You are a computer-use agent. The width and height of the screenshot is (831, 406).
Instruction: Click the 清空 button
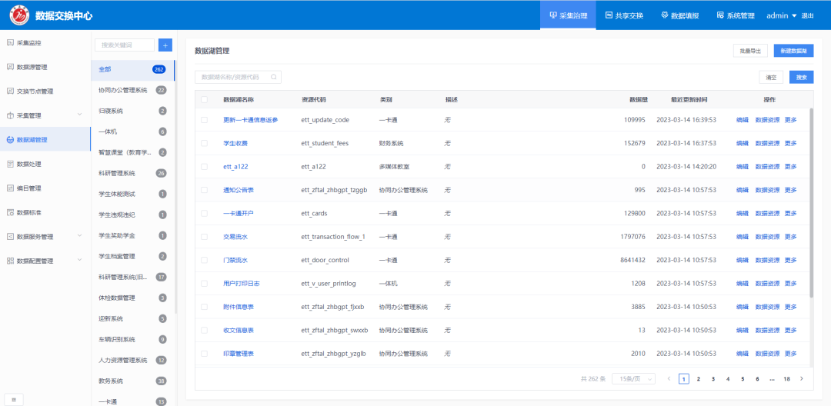[x=770, y=78]
